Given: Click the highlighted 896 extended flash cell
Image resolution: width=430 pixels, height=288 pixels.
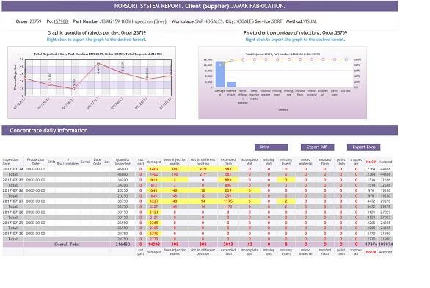Looking at the screenshot, I should tap(228, 180).
